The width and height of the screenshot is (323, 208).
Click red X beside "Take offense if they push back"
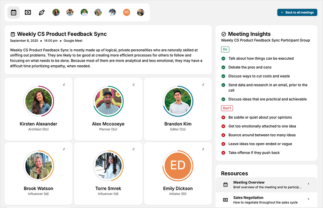[x=223, y=153]
